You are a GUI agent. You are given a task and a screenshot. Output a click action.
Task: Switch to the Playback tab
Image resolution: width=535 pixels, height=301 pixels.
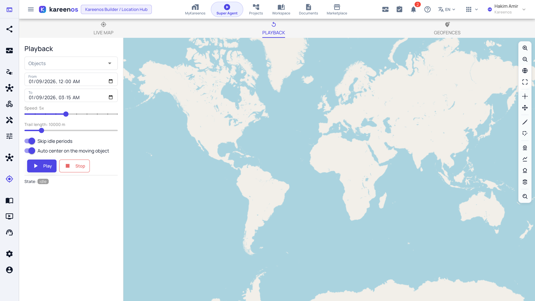click(274, 28)
